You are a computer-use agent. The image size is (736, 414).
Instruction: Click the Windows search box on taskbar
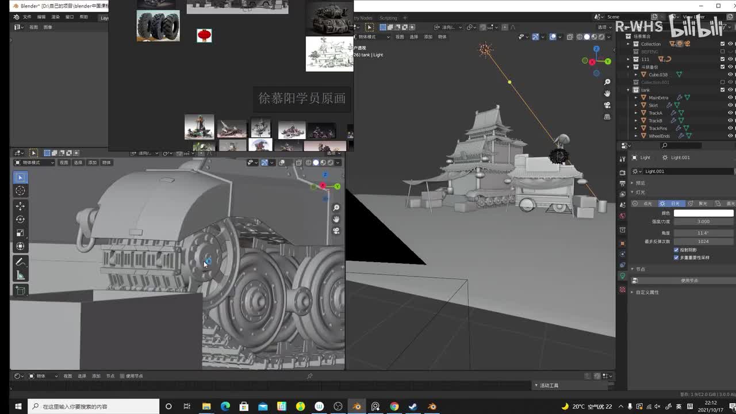pos(93,407)
